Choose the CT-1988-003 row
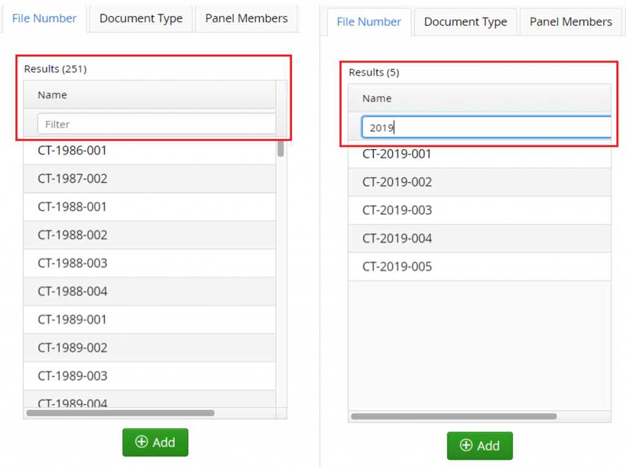626x468 pixels. click(72, 263)
